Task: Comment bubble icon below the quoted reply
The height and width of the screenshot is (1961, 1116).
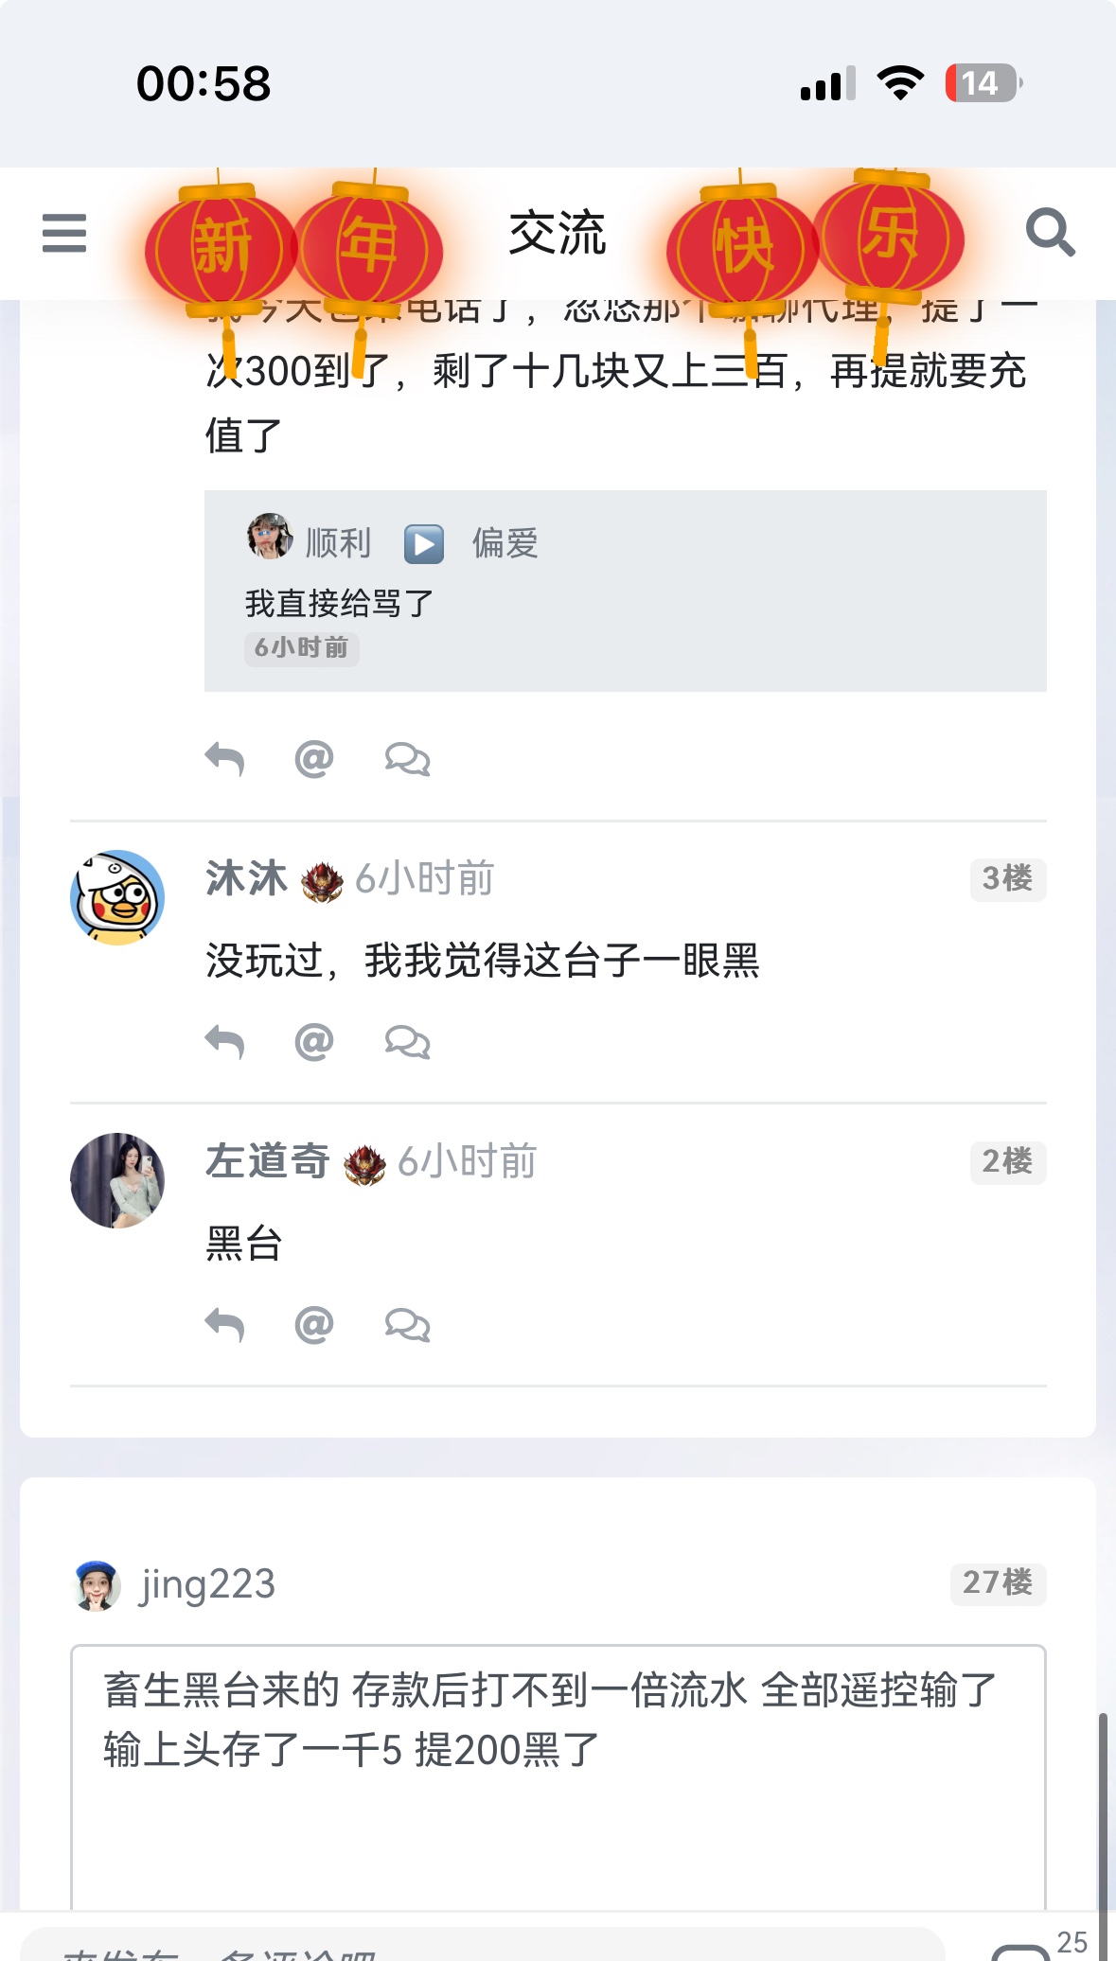Action: click(407, 759)
